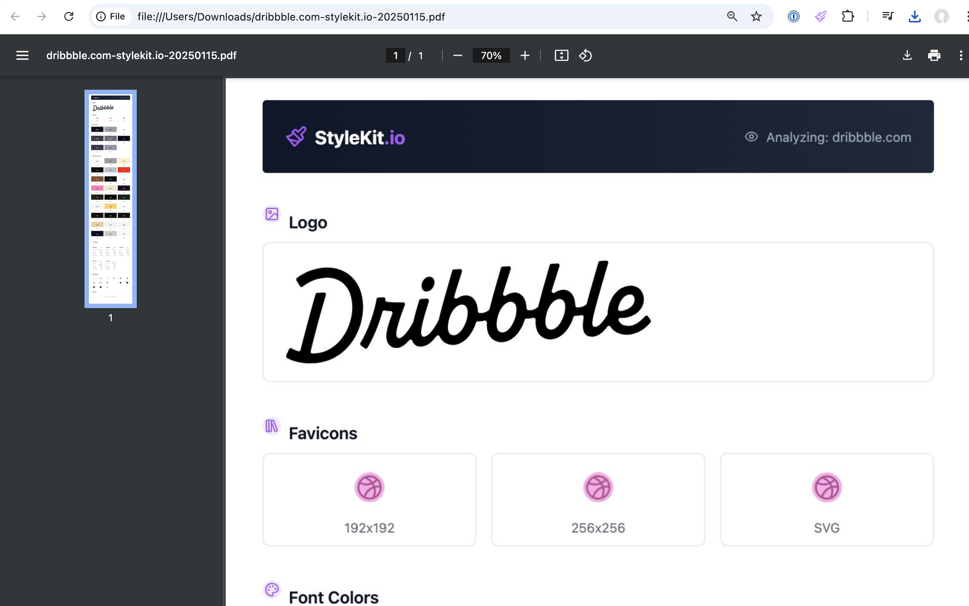
Task: Print the PDF document
Action: point(934,55)
